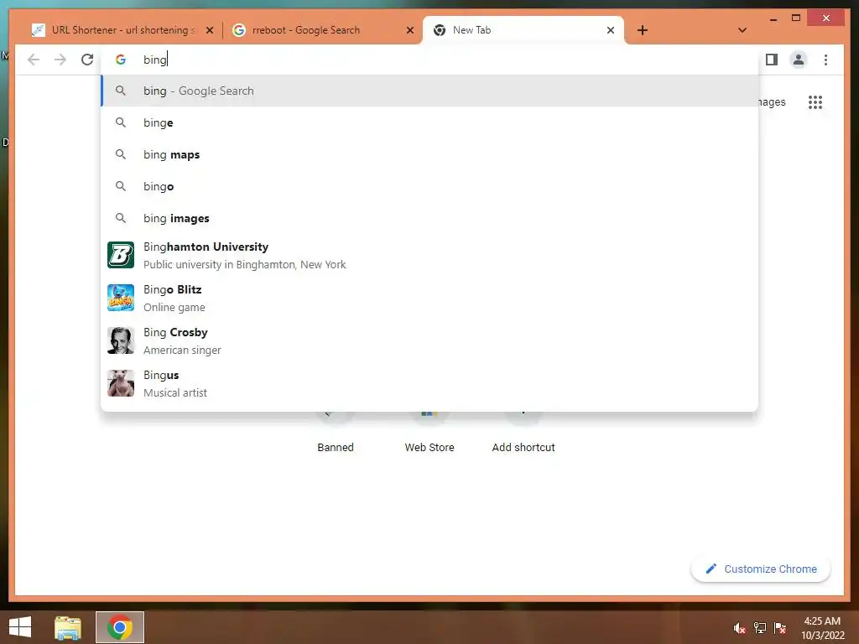
Task: Close the URL Shortener tab
Action: point(209,30)
